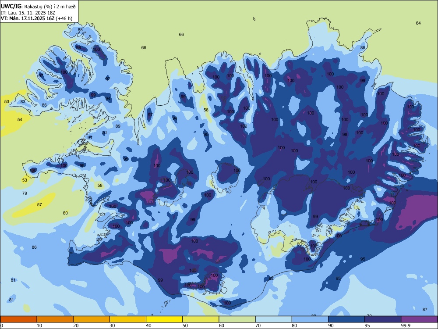Click the pale yellow 50–60 legend swatch

tap(201, 319)
